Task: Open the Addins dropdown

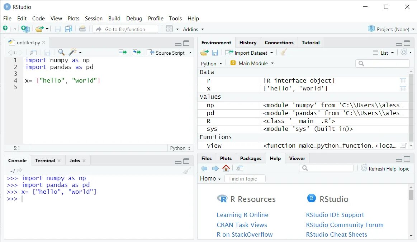Action: tap(193, 29)
